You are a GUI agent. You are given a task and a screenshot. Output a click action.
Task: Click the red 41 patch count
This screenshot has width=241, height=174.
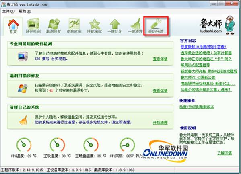pyautogui.click(x=51, y=90)
